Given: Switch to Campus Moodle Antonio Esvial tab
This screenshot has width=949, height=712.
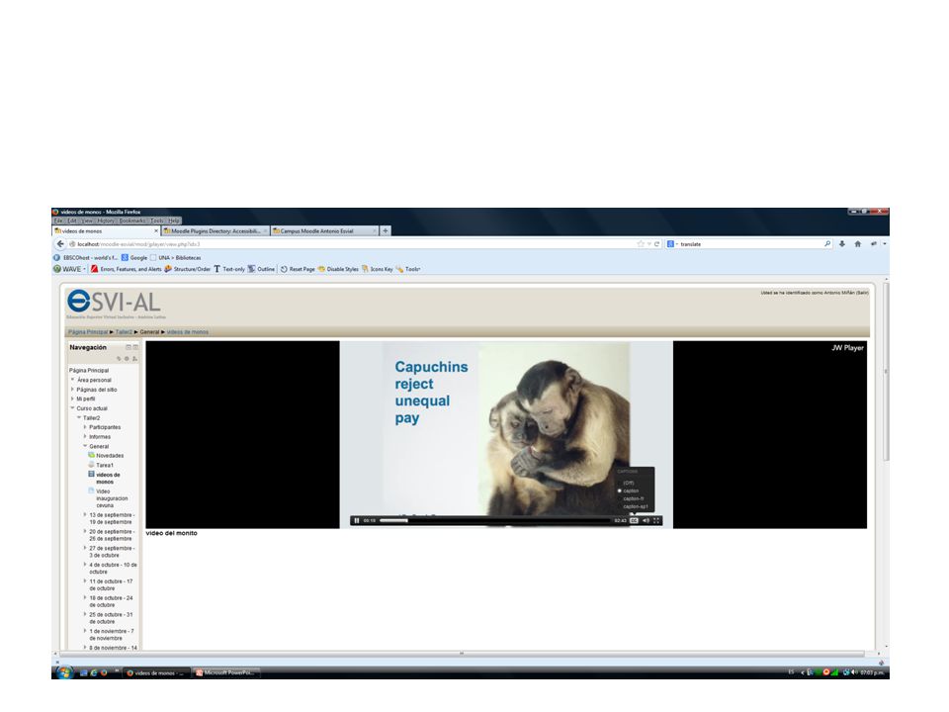Looking at the screenshot, I should (x=324, y=230).
